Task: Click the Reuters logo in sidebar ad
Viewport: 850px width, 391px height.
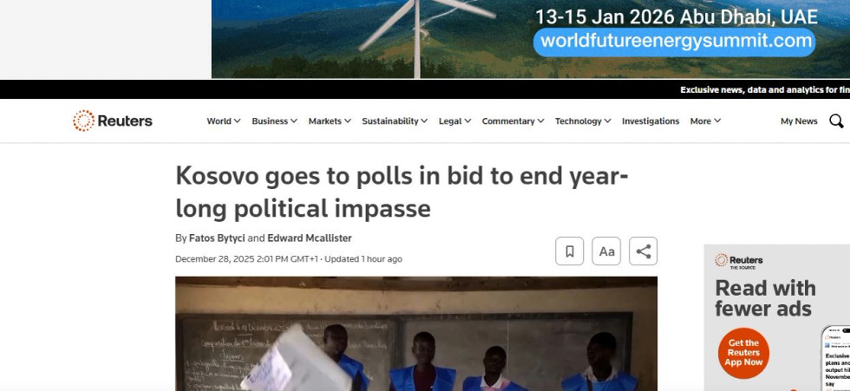Action: (x=738, y=261)
